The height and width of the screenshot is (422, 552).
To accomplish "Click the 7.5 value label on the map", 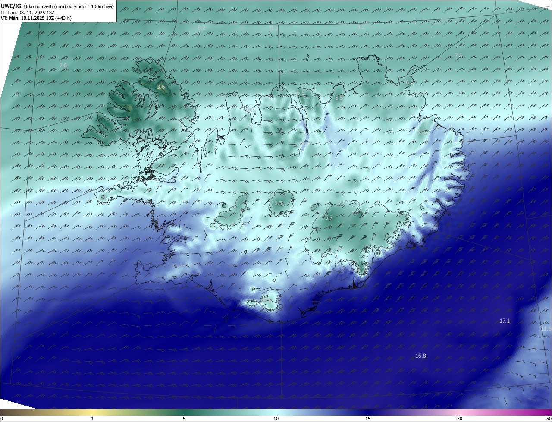I will 458,56.
